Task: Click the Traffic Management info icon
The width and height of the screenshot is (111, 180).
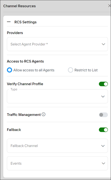Action: [44, 114]
